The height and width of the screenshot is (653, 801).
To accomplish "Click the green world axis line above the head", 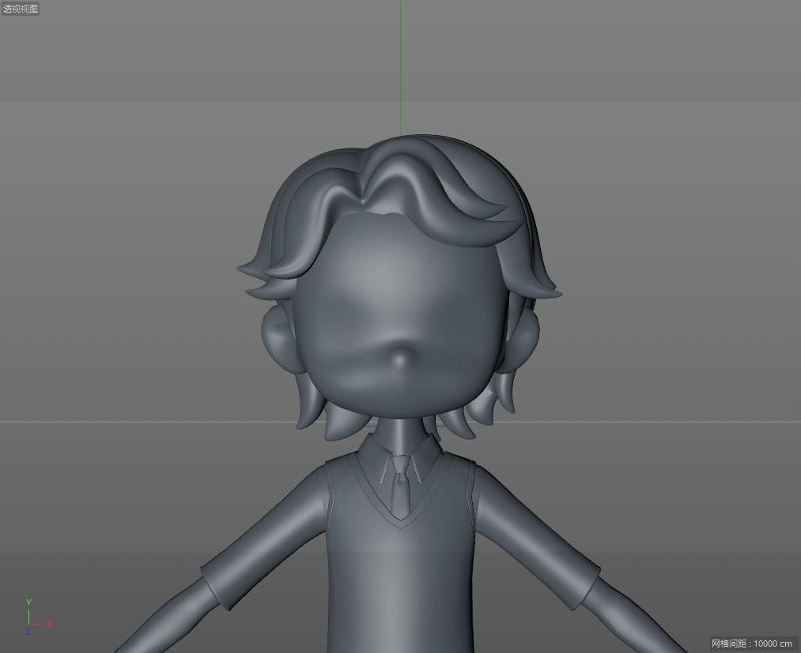I will click(x=400, y=63).
